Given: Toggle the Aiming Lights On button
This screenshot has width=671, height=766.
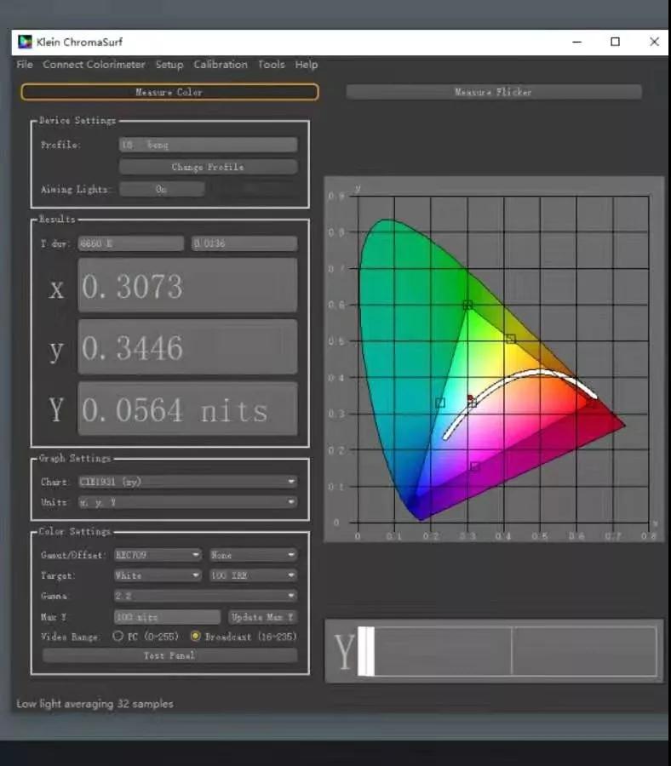Looking at the screenshot, I should click(162, 190).
